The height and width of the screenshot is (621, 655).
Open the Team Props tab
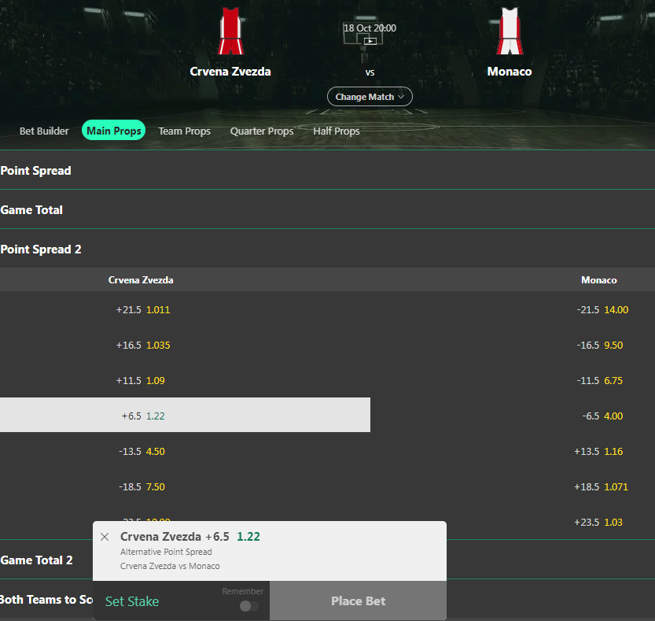pos(185,131)
